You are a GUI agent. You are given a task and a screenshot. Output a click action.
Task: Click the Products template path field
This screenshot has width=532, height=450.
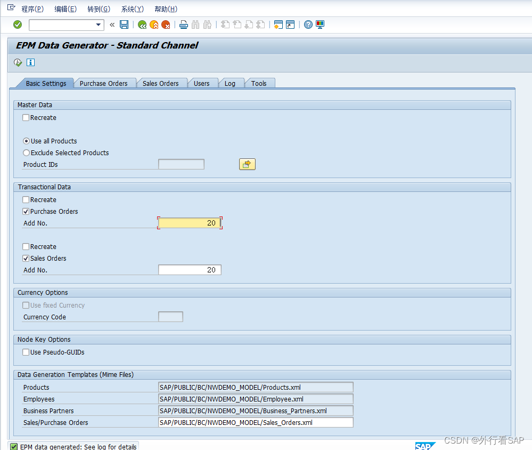point(256,387)
